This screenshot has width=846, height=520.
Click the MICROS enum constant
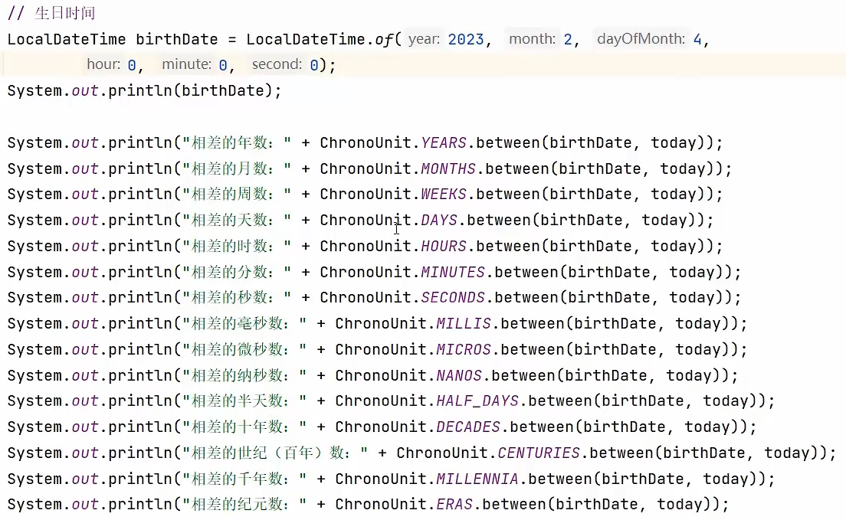[x=464, y=350]
